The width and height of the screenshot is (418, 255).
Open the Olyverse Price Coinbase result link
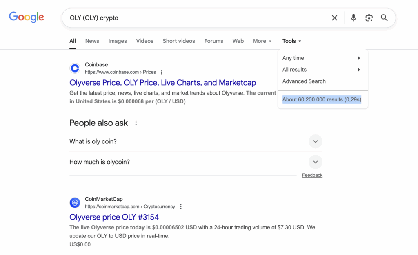coord(162,83)
